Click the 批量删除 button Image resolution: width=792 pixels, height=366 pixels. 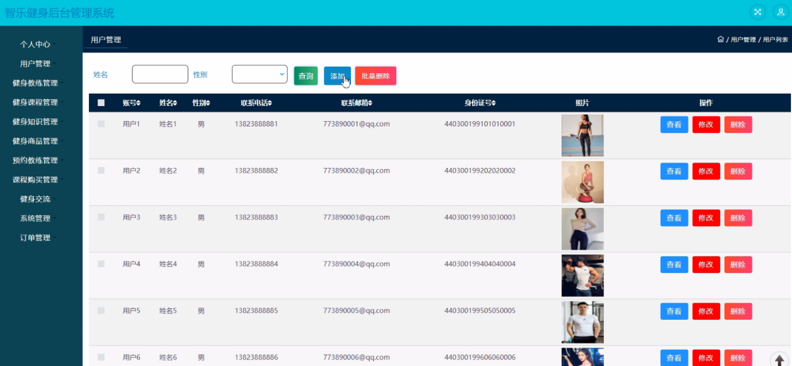pos(376,76)
